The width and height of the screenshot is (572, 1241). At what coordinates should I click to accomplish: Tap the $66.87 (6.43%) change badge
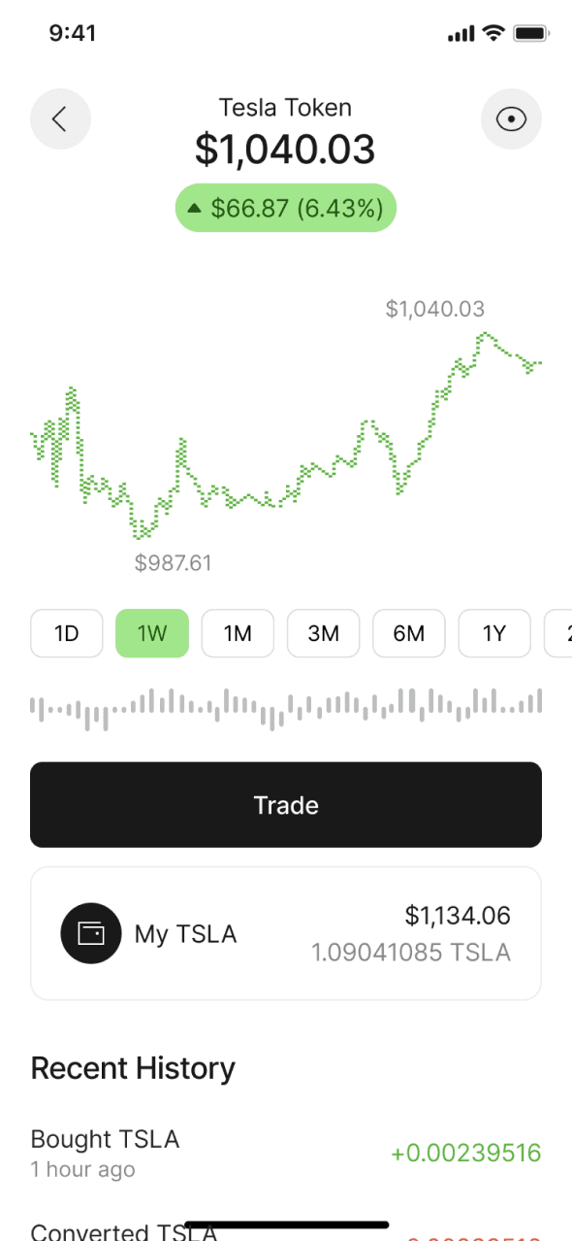[286, 208]
